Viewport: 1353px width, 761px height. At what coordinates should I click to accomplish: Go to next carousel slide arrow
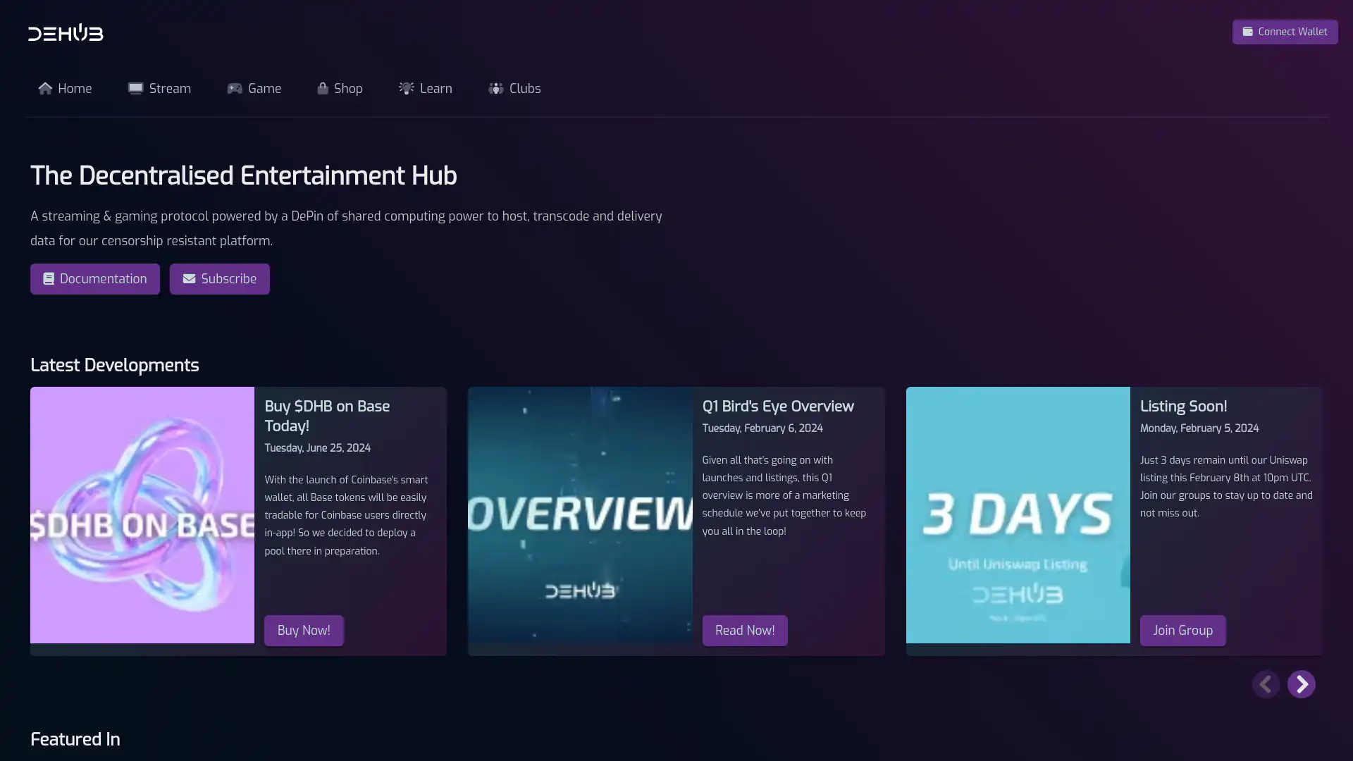tap(1301, 684)
